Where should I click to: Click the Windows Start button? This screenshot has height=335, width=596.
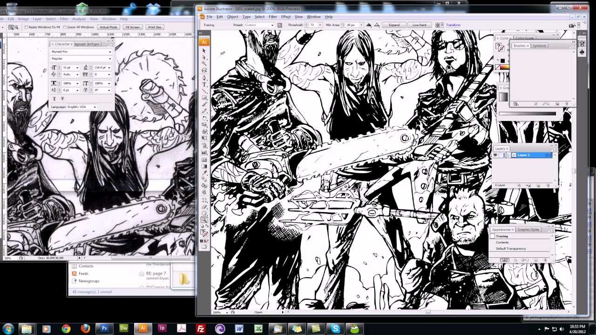coord(8,328)
